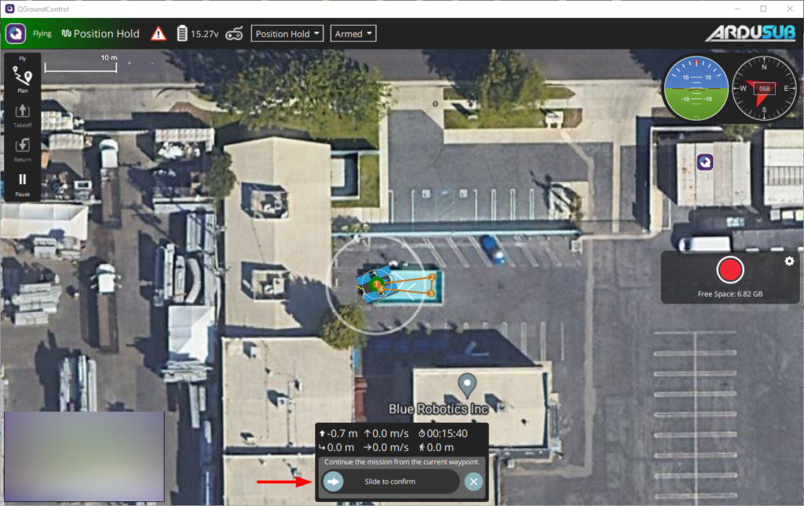Start video recording with red button
The image size is (804, 506).
click(729, 270)
